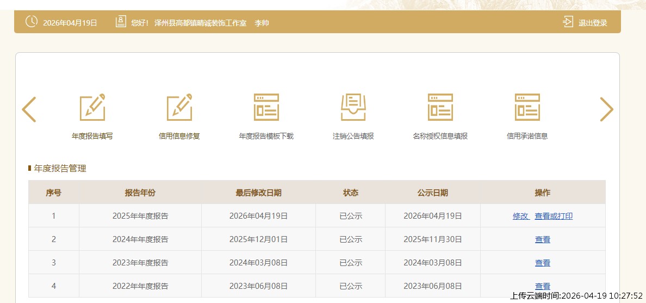Viewport: 646px width, 303px height.
Task: Open 查看或打印 for the 2025 report
Action: 554,216
